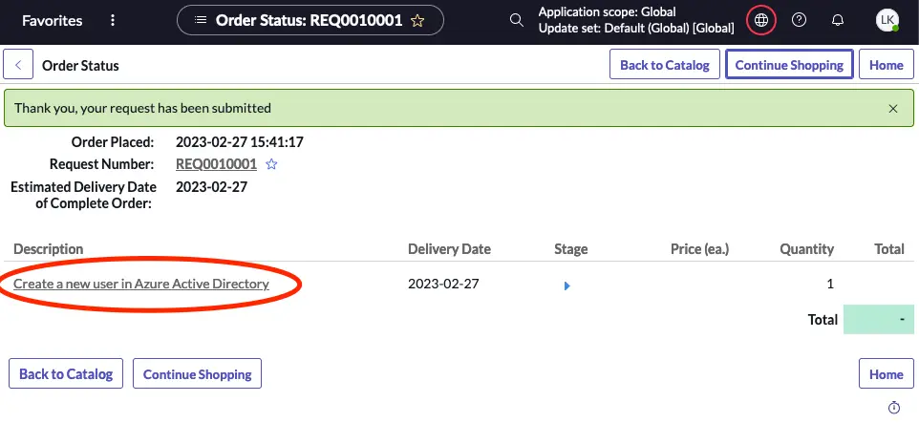Image resolution: width=919 pixels, height=423 pixels.
Task: Open the global search magnifier
Action: (516, 20)
